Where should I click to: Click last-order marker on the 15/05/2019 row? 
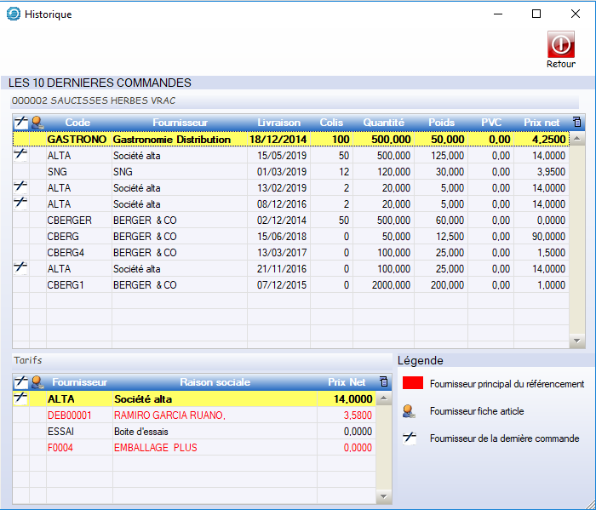pos(21,155)
